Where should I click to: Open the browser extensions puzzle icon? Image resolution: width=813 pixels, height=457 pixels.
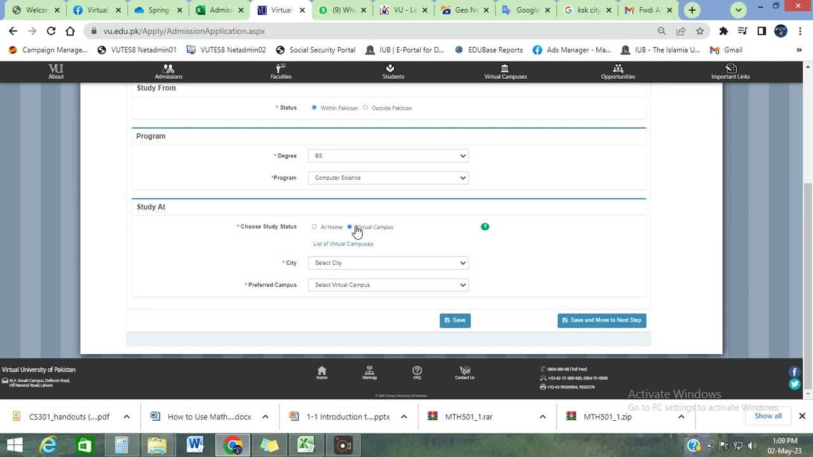pos(723,31)
